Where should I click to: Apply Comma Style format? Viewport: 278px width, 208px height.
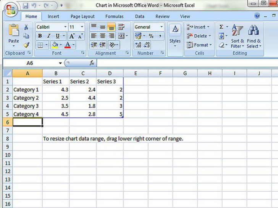pos(160,36)
